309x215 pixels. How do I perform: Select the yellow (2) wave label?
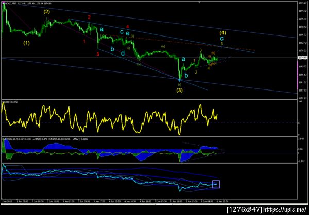click(x=47, y=12)
